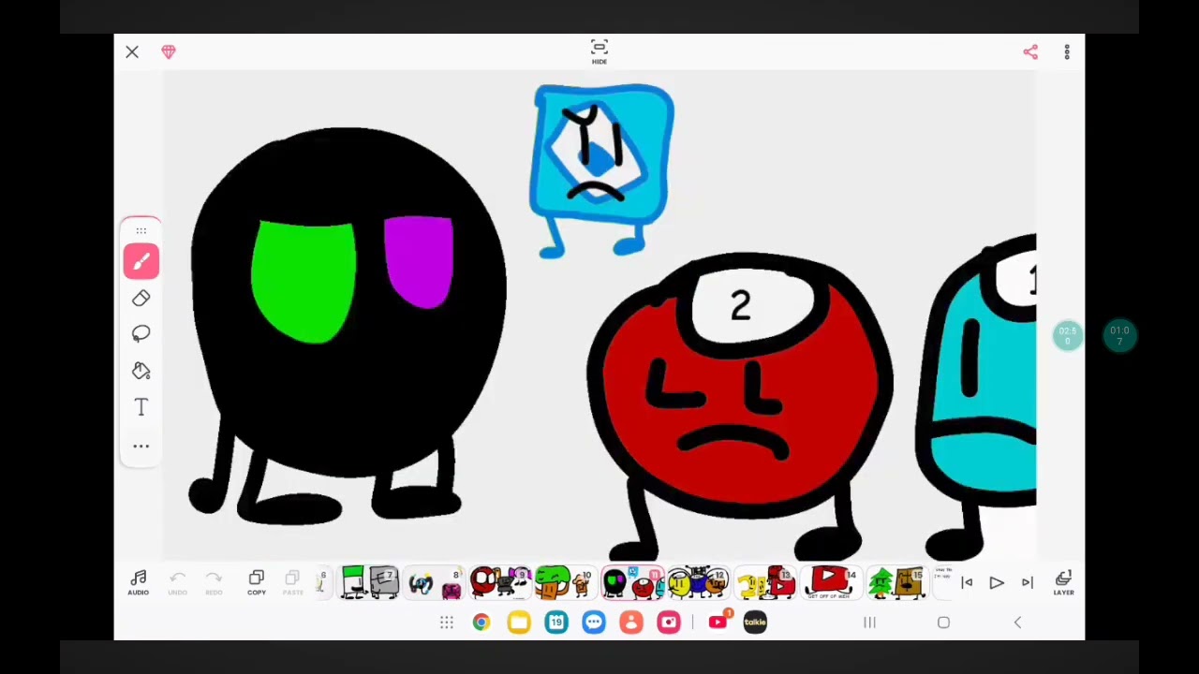Open the Layer panel

pyautogui.click(x=1063, y=582)
